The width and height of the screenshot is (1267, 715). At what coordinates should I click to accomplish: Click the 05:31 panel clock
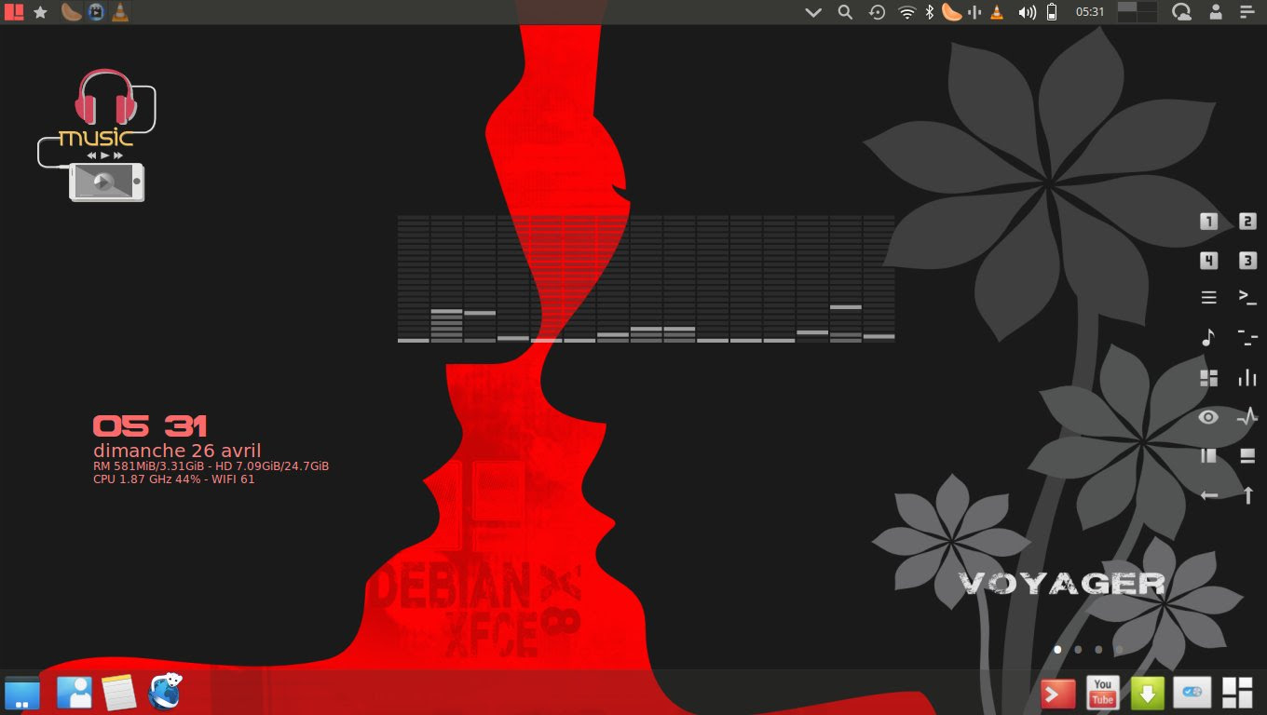(x=1090, y=12)
